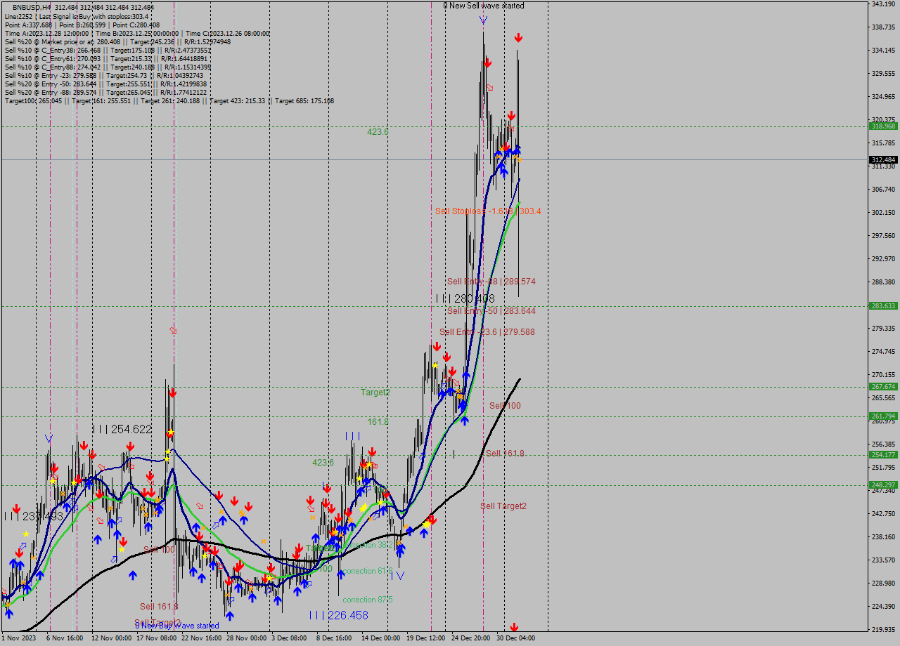The image size is (900, 646).
Task: Click the green 283.633 price tag on axis
Action: tap(883, 306)
